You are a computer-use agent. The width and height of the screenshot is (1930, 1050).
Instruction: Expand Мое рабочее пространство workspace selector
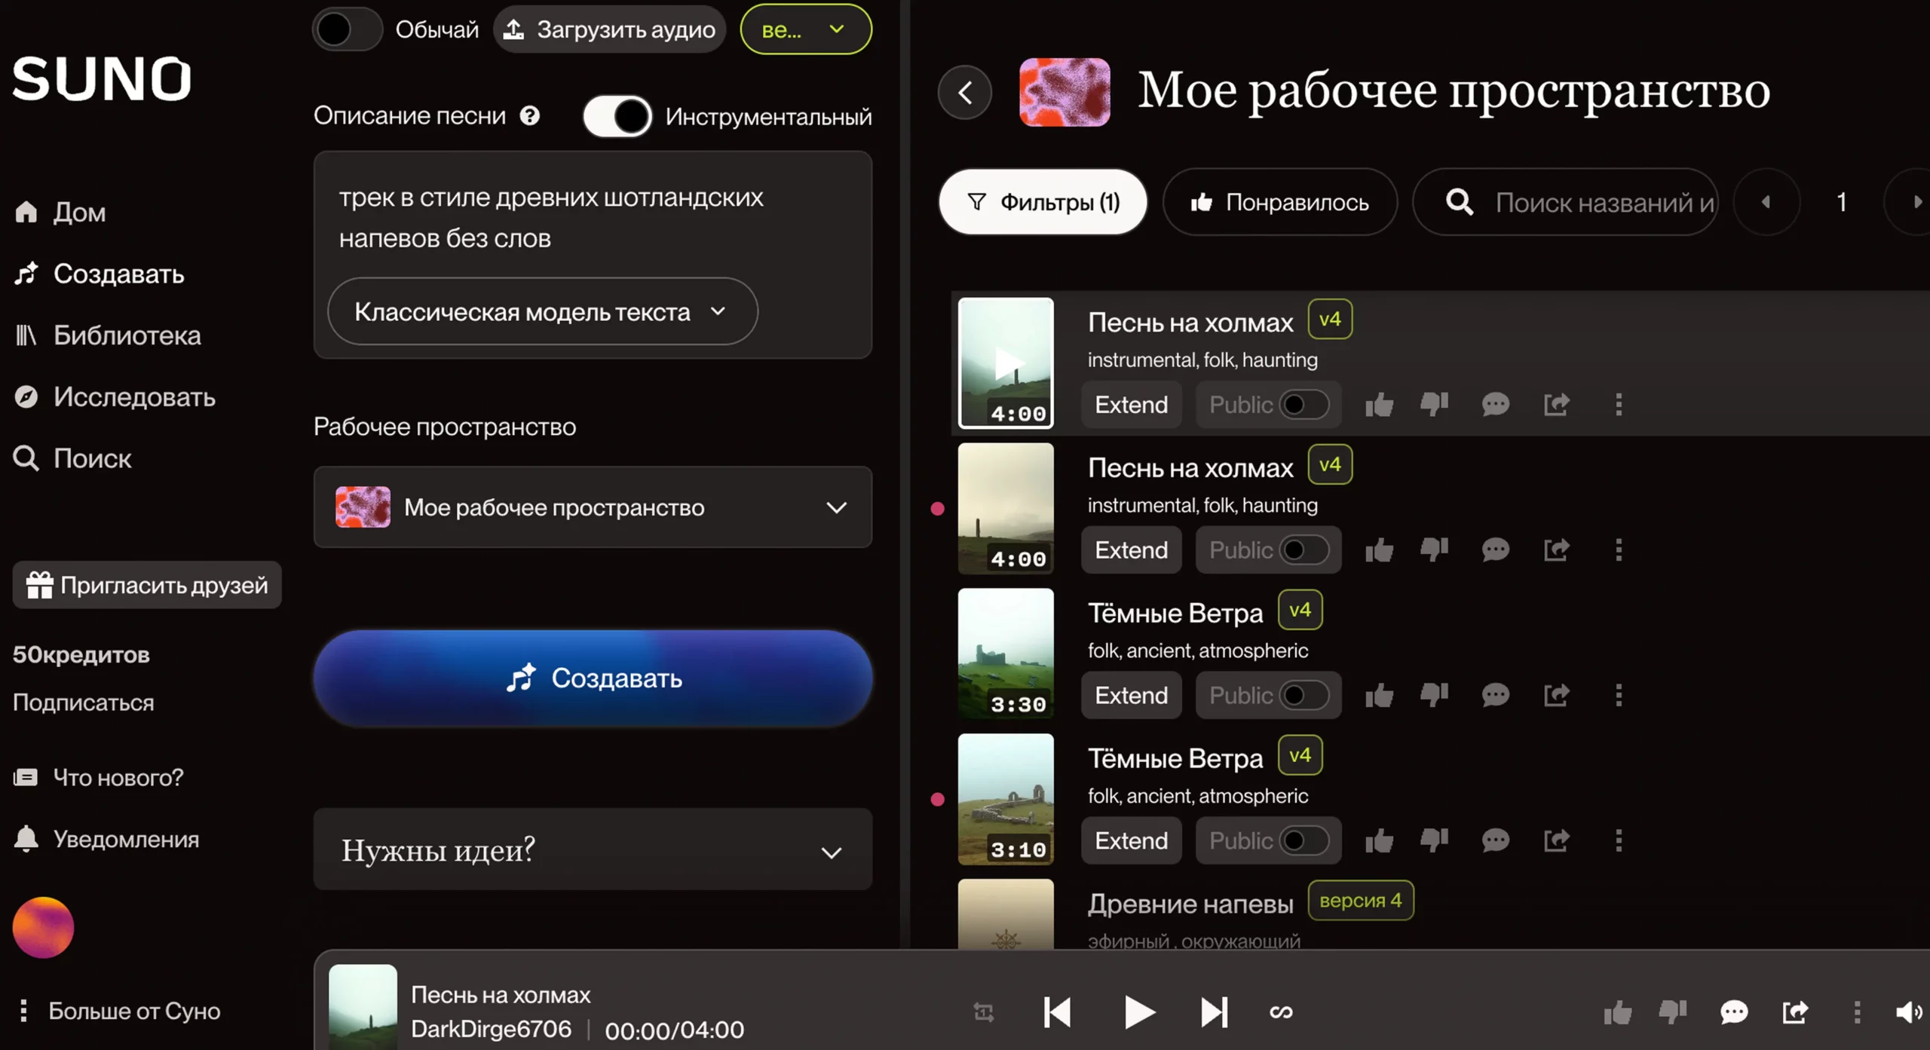click(x=593, y=507)
